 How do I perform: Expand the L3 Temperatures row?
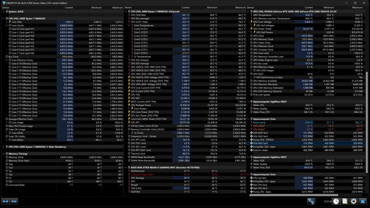point(129,56)
